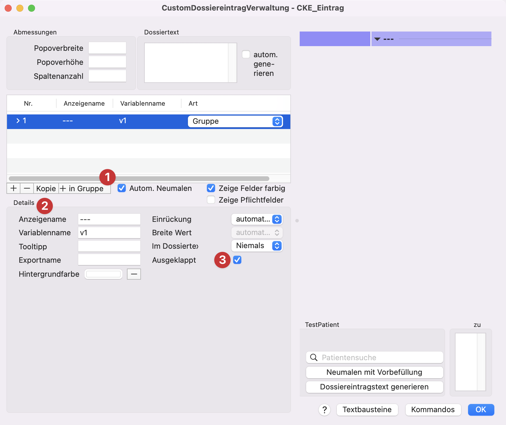
Task: Remove selected row with the minus button
Action: point(27,188)
